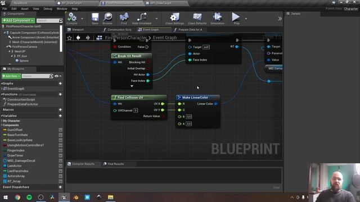360x202 pixels.
Task: Toggle UsingMotionControllers? visibility eye
Action: 61,145
